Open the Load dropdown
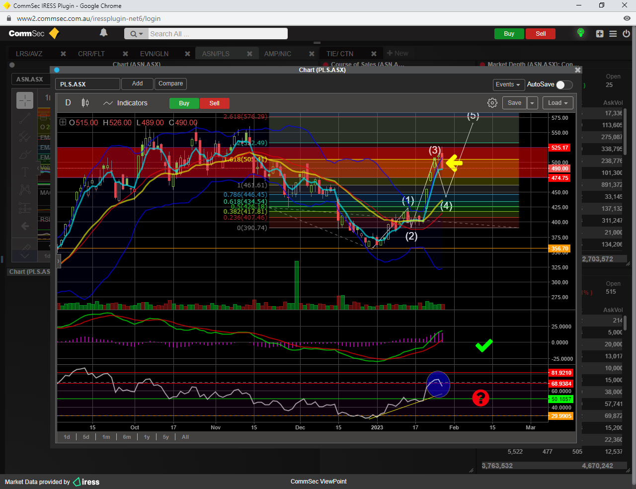 [x=557, y=103]
